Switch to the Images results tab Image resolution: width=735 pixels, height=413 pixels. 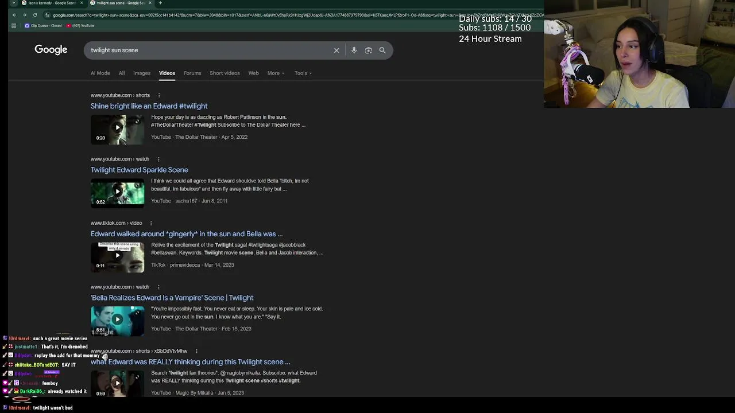[142, 73]
